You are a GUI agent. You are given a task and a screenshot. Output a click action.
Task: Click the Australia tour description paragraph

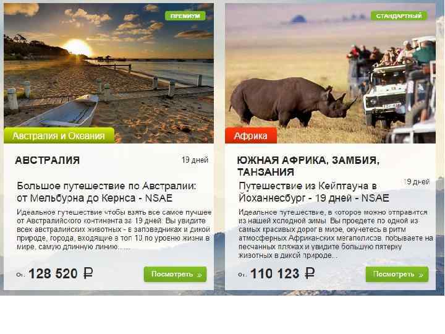coord(114,229)
